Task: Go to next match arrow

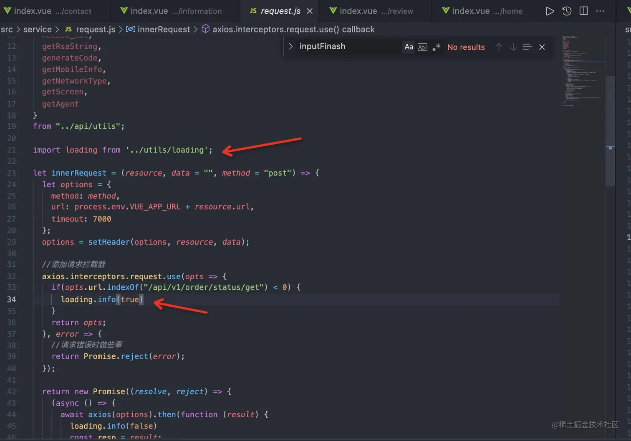Action: tap(513, 47)
